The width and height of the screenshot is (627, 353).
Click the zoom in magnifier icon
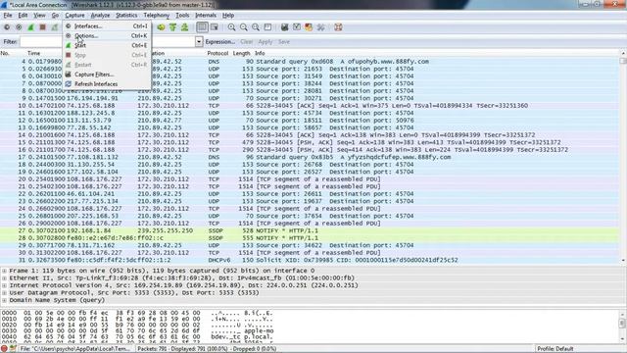pyautogui.click(x=231, y=27)
